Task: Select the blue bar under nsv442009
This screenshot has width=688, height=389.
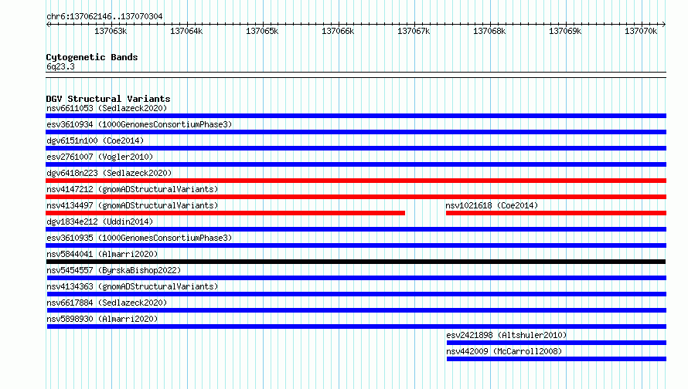Action: coord(557,359)
